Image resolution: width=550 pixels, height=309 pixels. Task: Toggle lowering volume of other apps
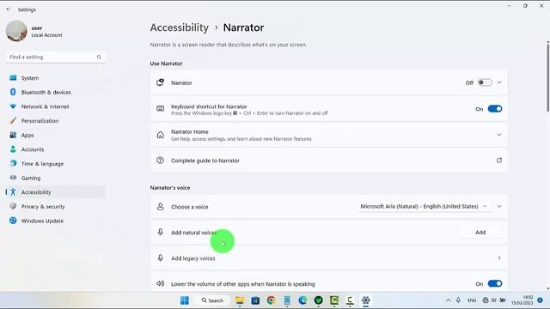point(495,284)
